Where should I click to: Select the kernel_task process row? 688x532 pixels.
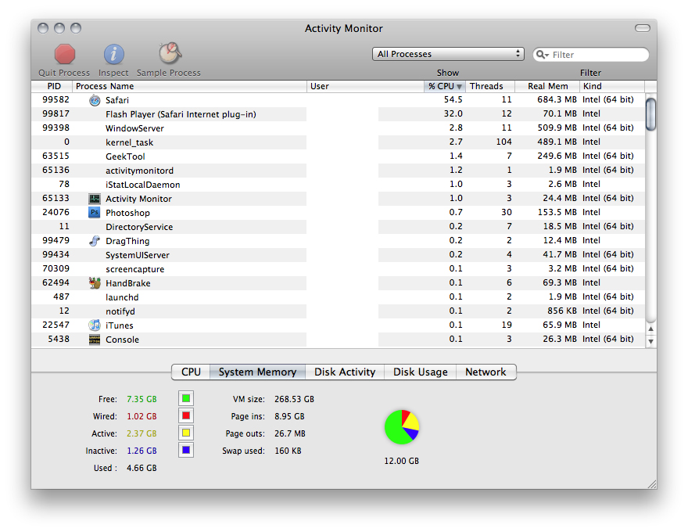(x=338, y=142)
